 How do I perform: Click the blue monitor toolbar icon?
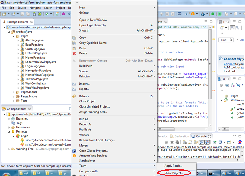pos(180,14)
